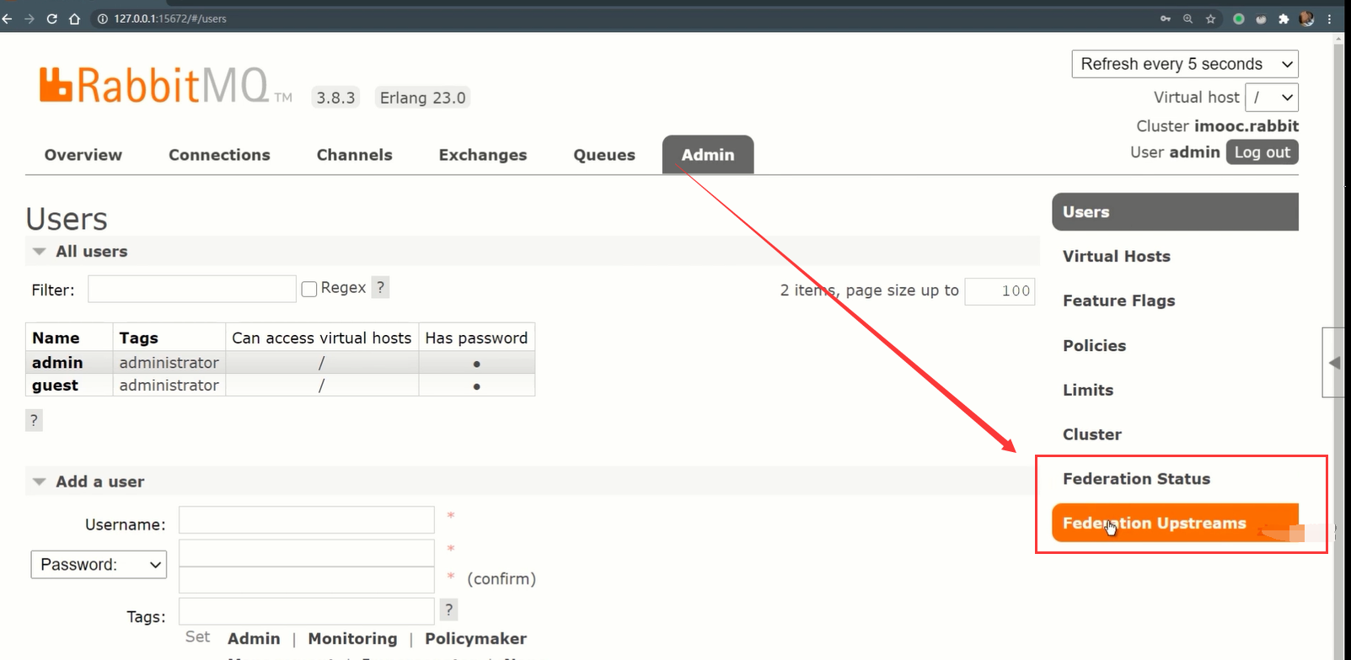This screenshot has height=660, width=1351.
Task: Click the administrator tag in guest row
Action: coord(169,386)
